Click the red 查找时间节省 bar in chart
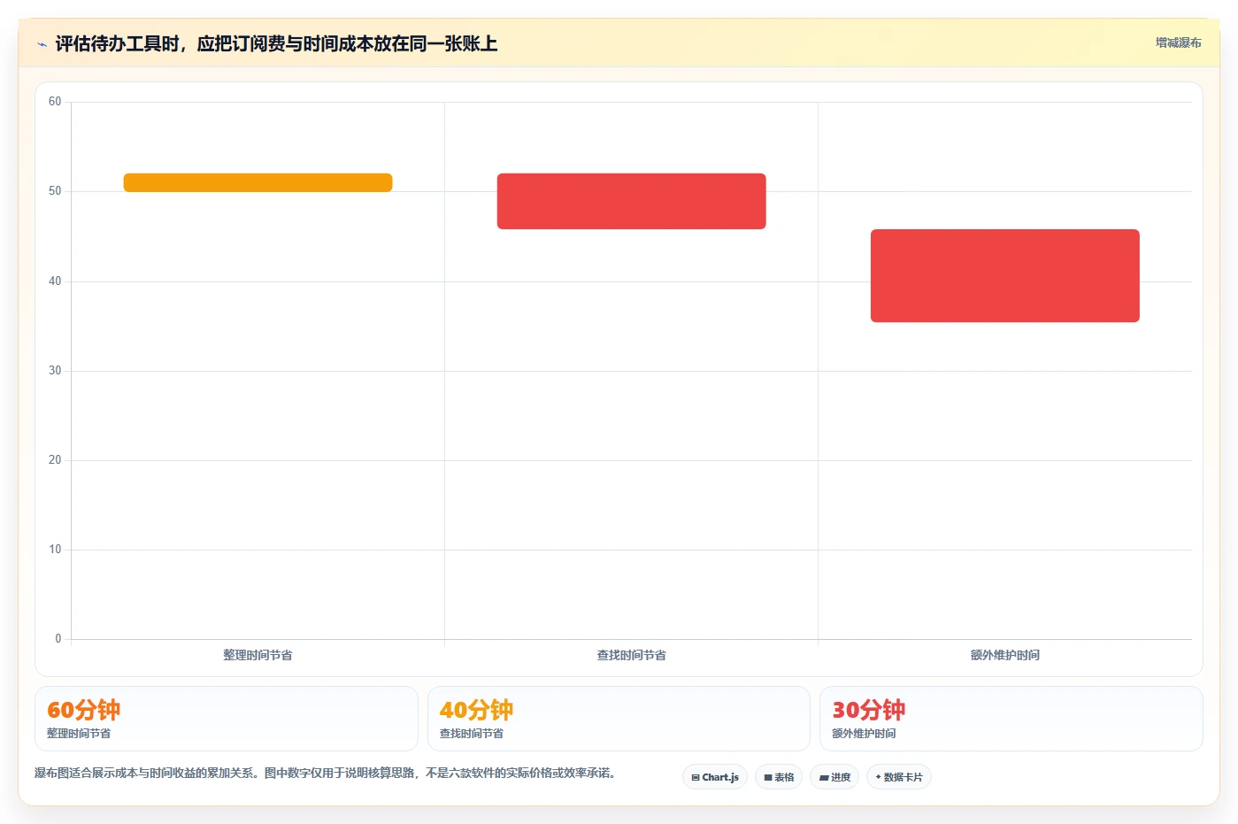Image resolution: width=1238 pixels, height=824 pixels. pos(631,201)
